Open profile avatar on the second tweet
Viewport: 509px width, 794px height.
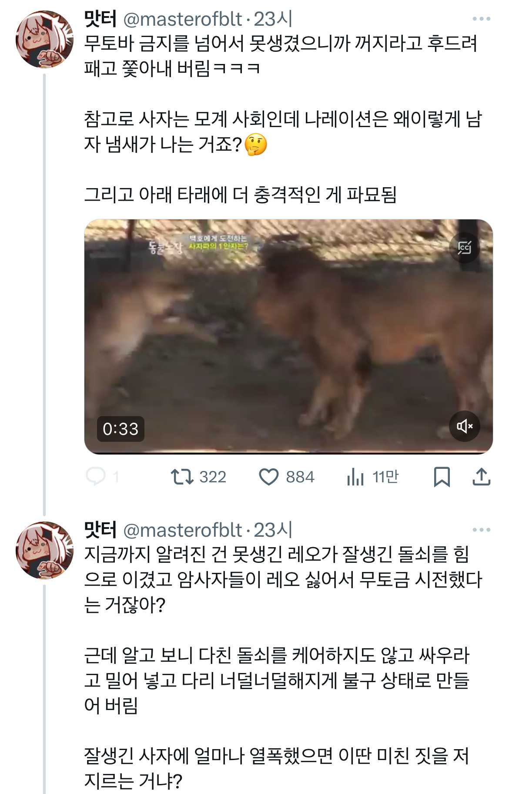point(44,550)
